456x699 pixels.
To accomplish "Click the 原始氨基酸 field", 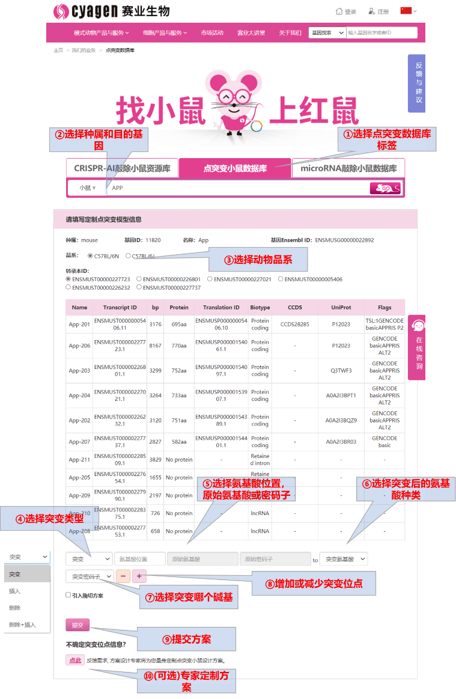I will point(202,558).
